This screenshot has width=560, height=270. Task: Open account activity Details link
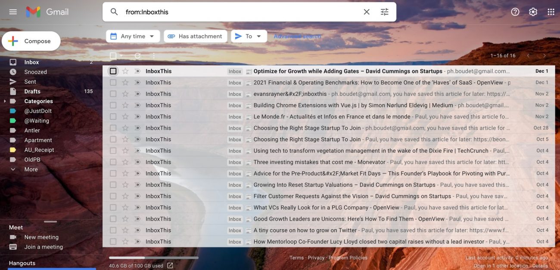pyautogui.click(x=540, y=266)
